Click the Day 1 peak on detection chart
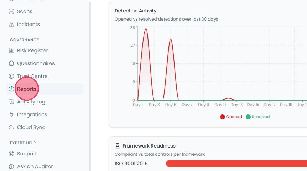This screenshot has height=171, width=307. click(146, 29)
